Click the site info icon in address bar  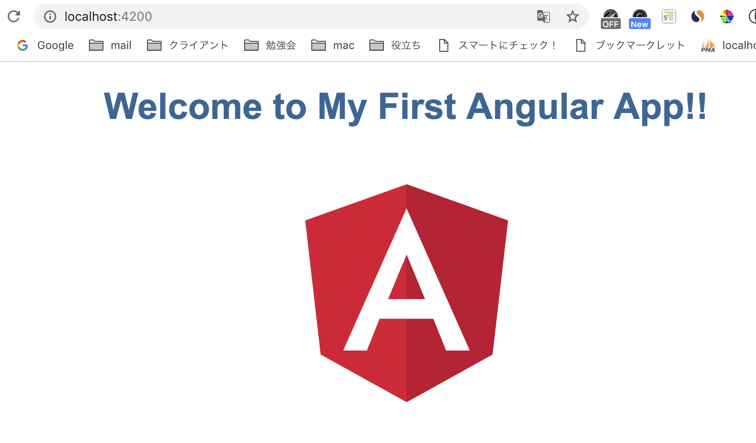click(x=49, y=16)
